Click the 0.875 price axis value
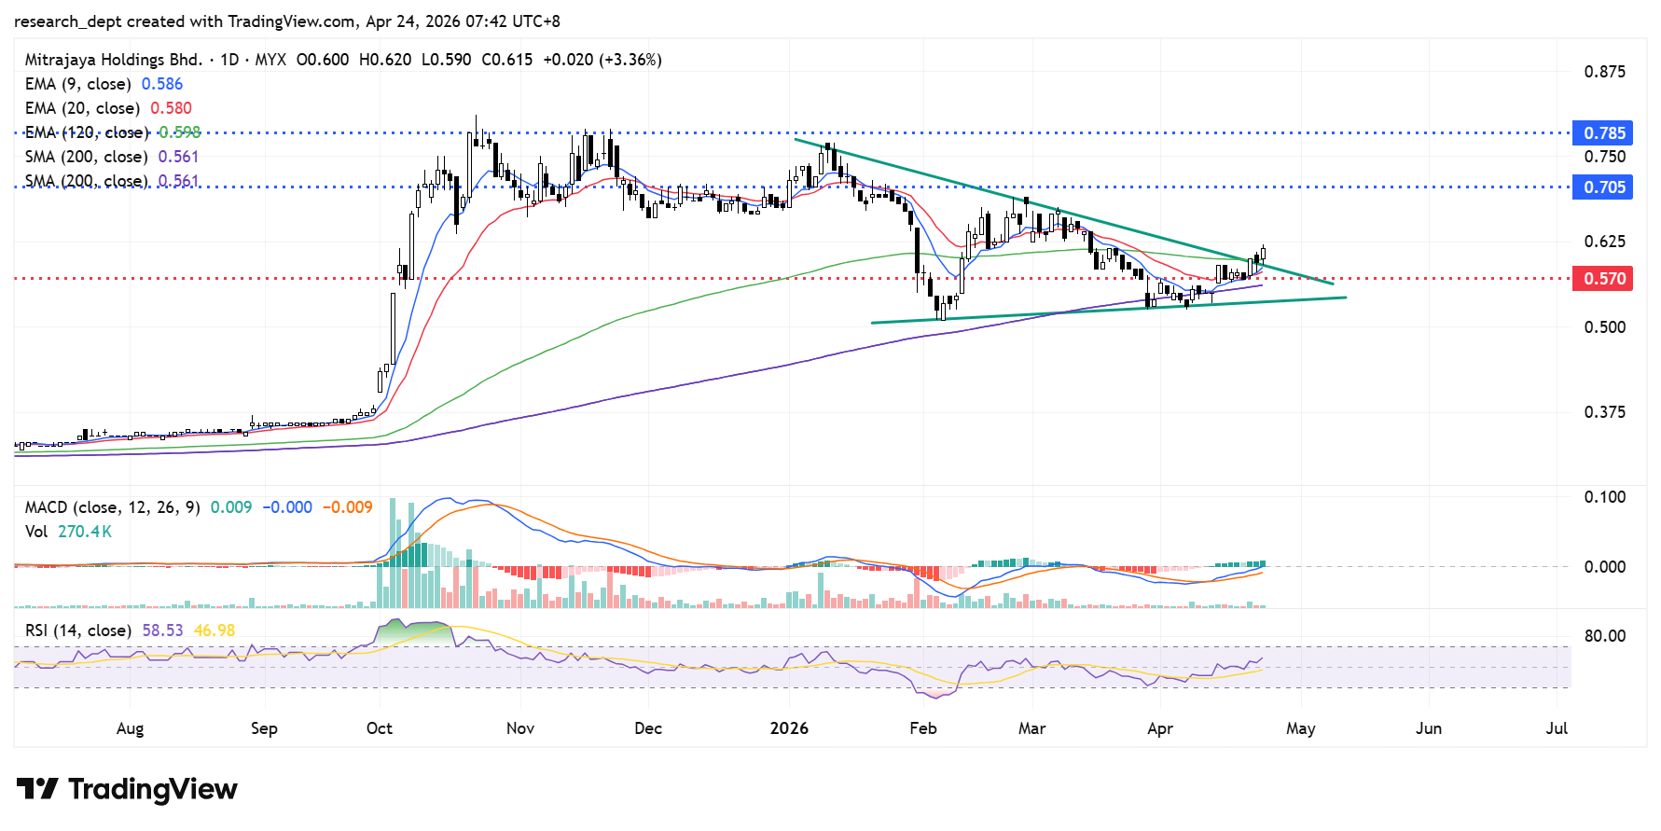This screenshot has width=1661, height=831. coord(1604,72)
